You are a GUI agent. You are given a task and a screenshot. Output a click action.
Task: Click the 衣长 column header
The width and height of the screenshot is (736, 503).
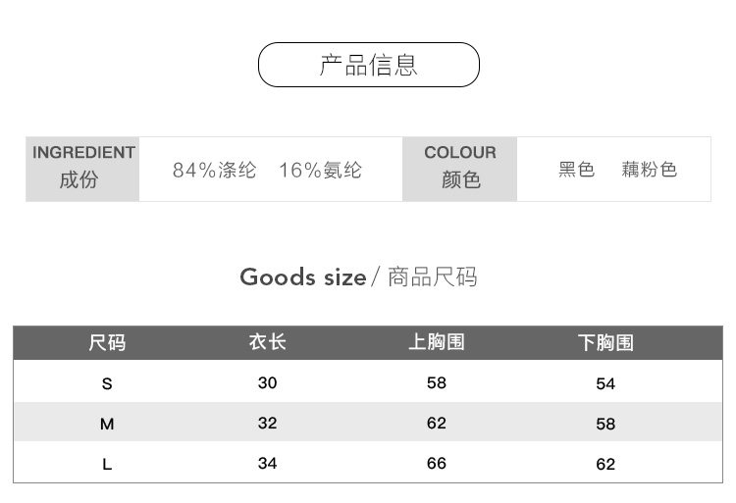(x=267, y=342)
